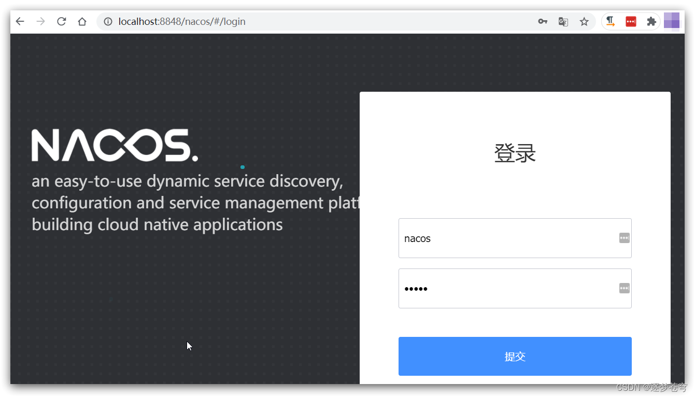Open the saved passwords key icon

[543, 21]
